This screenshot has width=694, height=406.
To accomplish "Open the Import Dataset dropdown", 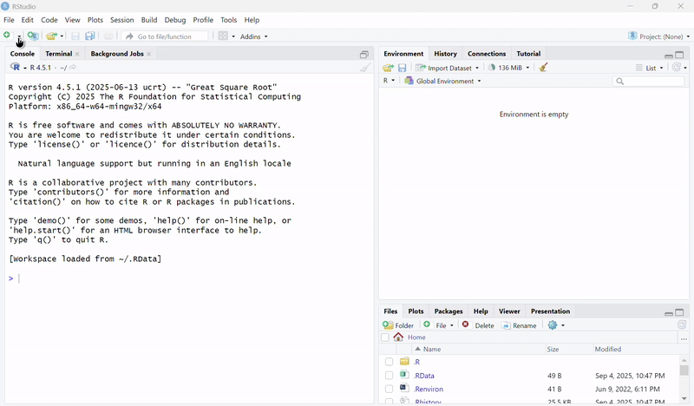I will point(448,68).
